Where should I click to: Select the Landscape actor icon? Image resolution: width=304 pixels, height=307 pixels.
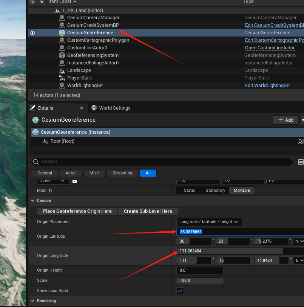click(x=62, y=70)
